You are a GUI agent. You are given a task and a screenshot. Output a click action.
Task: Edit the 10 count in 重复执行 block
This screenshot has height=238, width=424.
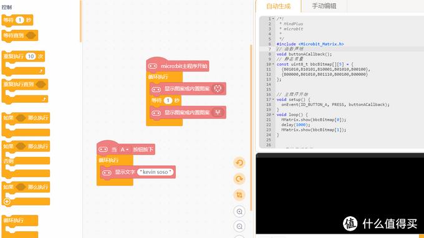[31, 56]
